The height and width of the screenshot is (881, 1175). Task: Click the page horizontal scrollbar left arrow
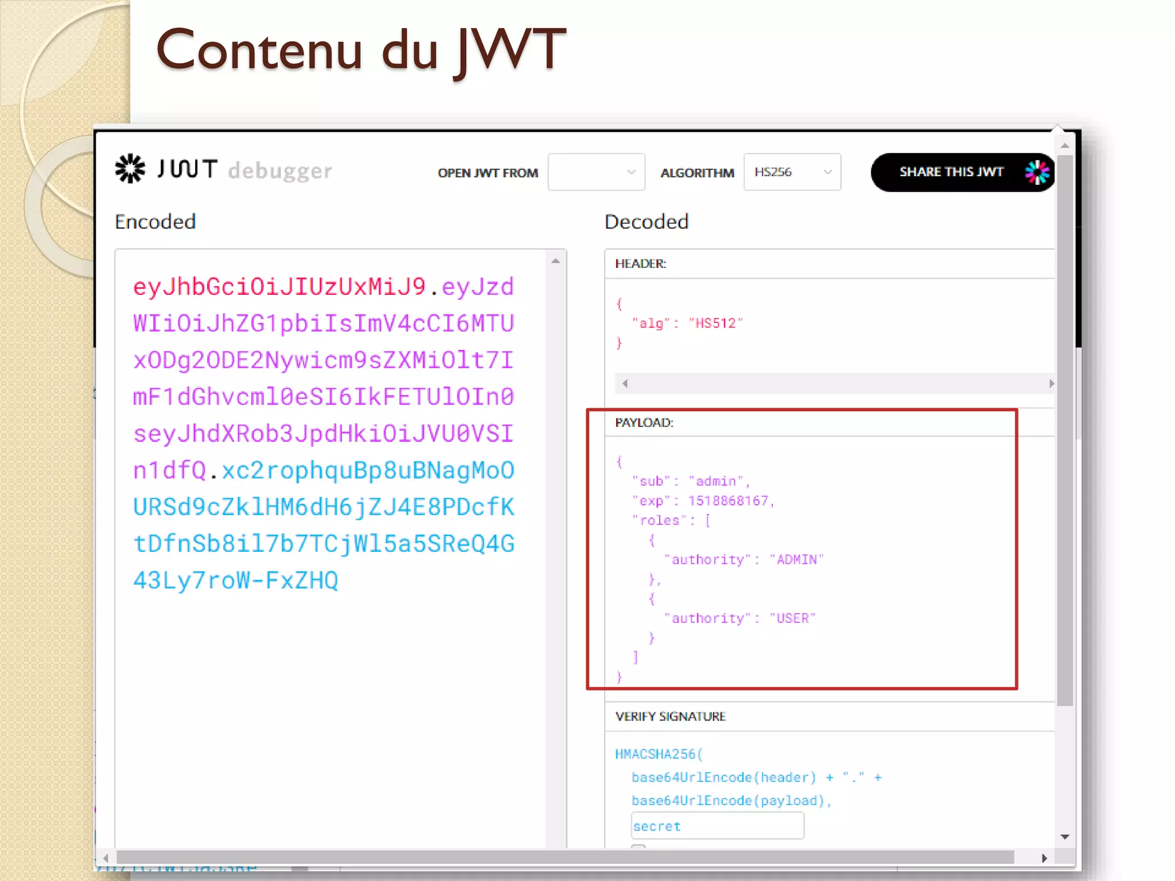[x=106, y=858]
